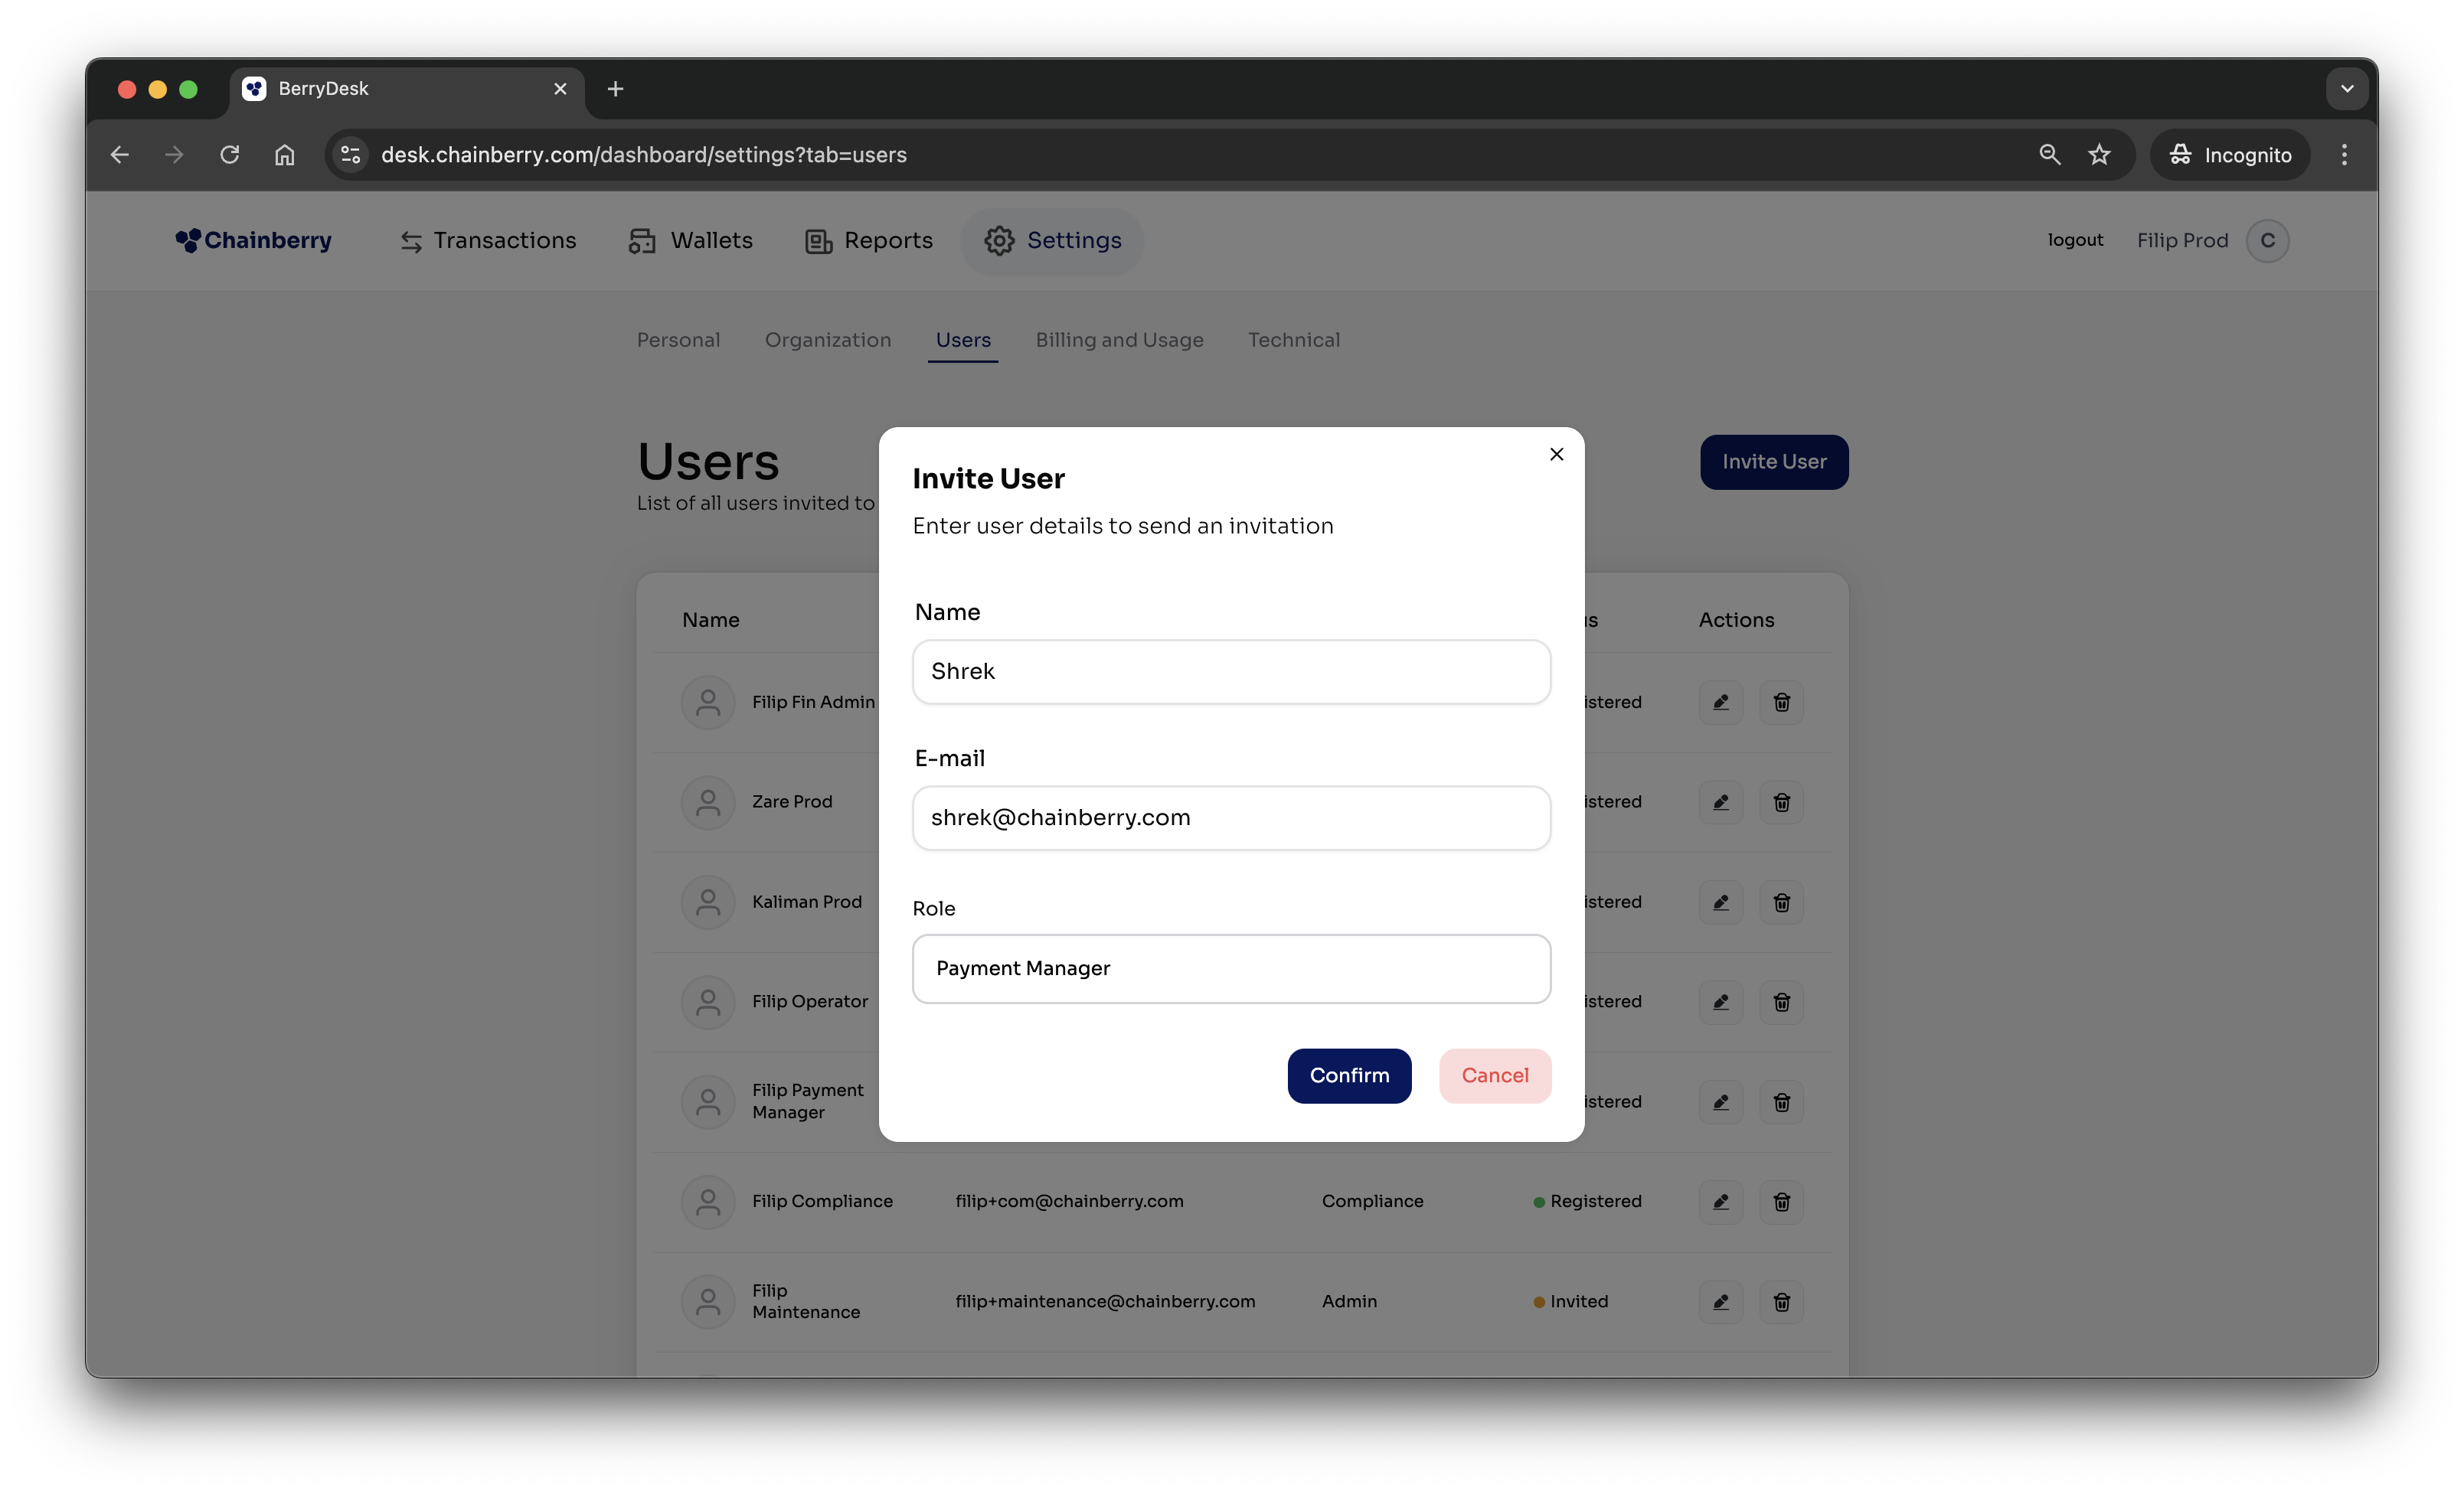Screen dimensions: 2464x1491
Task: Click the E-mail input field
Action: pos(1231,817)
